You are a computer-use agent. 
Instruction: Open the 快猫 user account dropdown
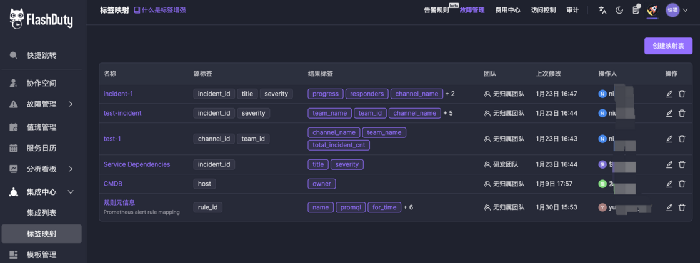pos(677,10)
